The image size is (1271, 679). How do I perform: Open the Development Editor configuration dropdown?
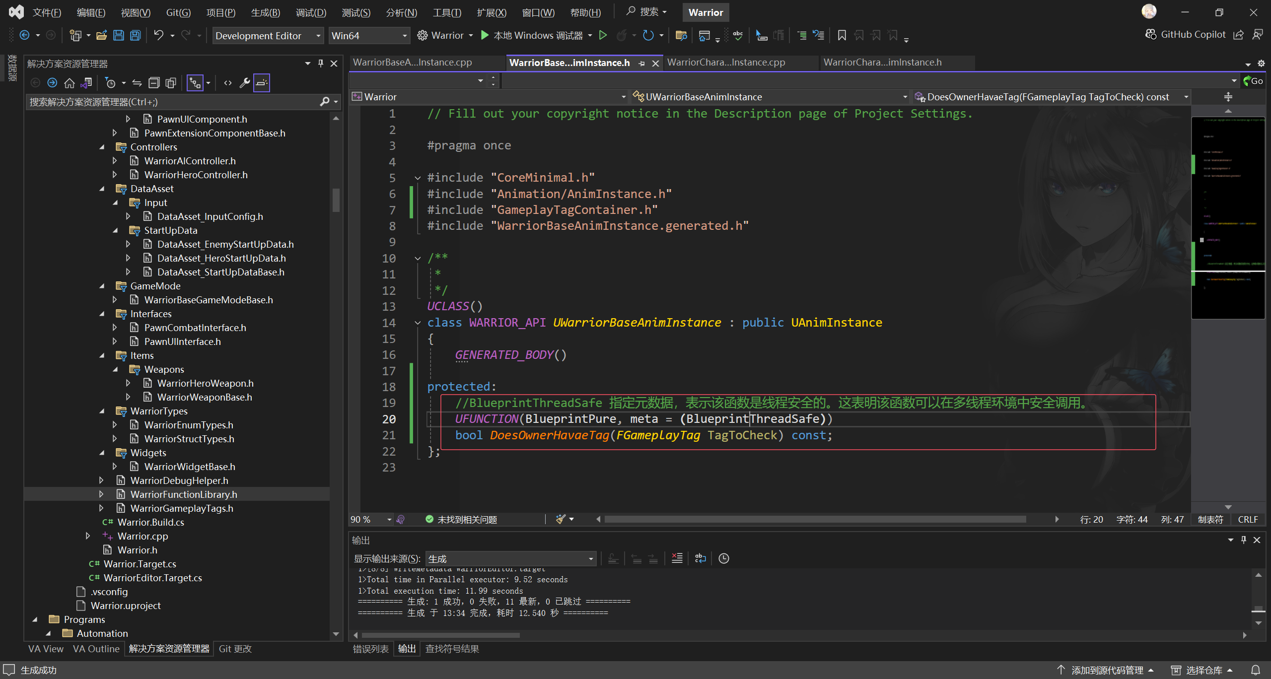click(268, 36)
